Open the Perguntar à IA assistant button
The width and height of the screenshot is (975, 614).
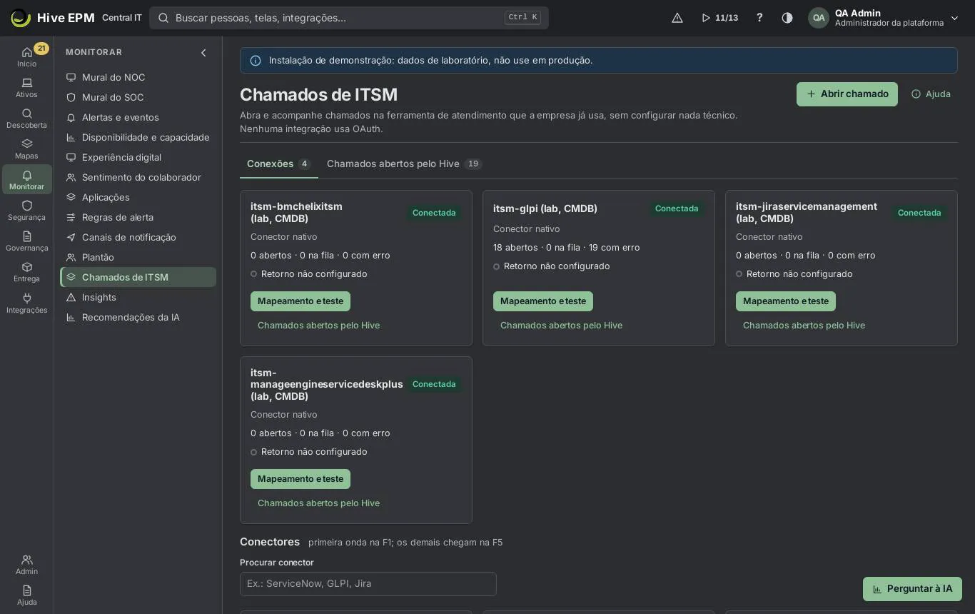click(x=912, y=589)
